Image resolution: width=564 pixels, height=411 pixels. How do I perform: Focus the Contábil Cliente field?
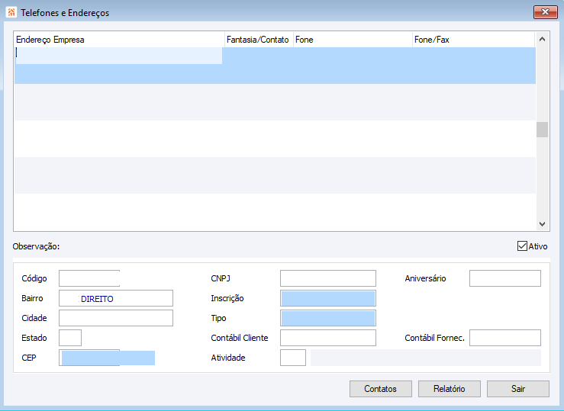click(x=328, y=338)
